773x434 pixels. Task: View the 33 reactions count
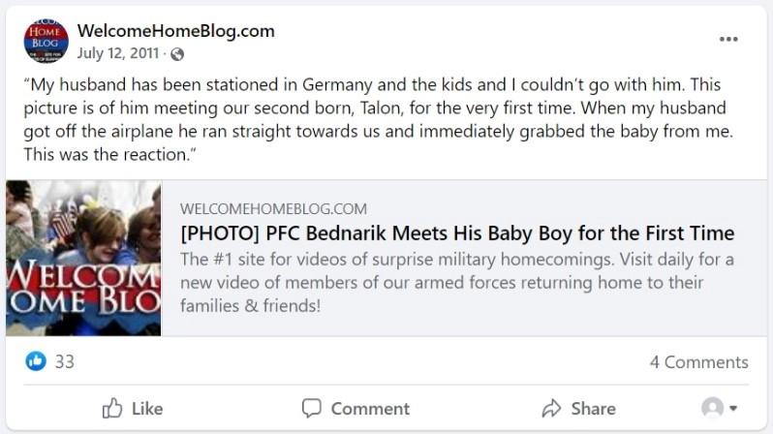[x=64, y=361]
